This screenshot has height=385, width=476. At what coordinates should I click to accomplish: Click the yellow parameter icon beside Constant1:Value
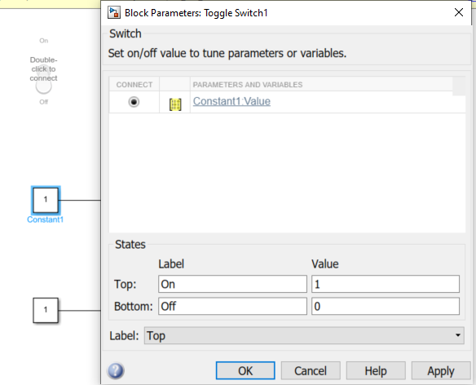[x=175, y=104]
